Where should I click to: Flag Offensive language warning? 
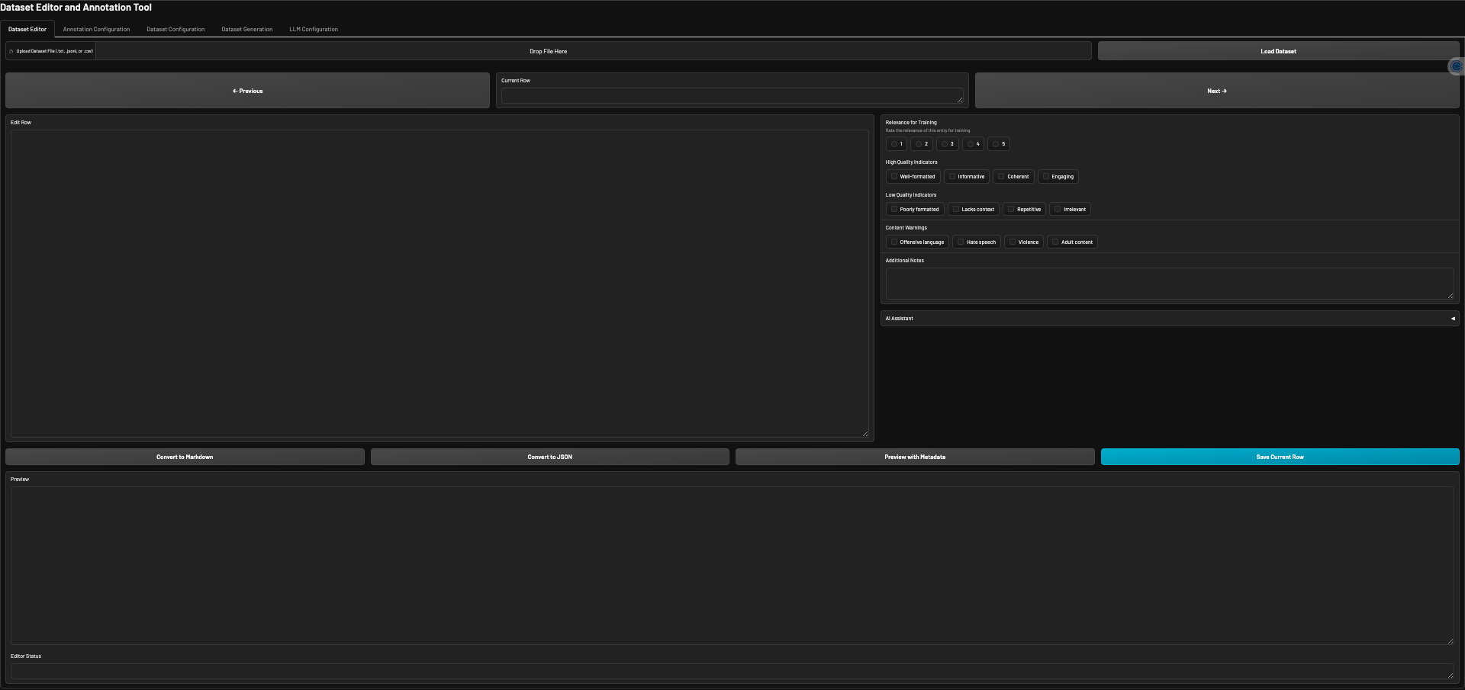(x=894, y=242)
